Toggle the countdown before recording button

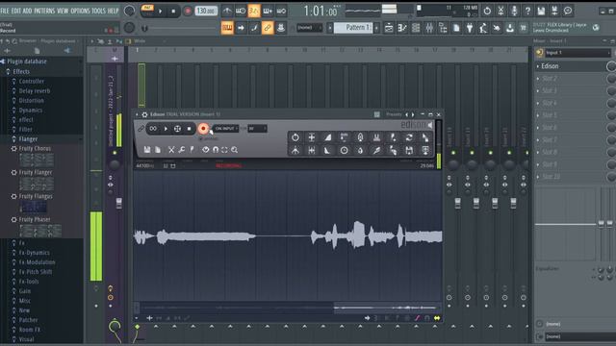point(254,11)
